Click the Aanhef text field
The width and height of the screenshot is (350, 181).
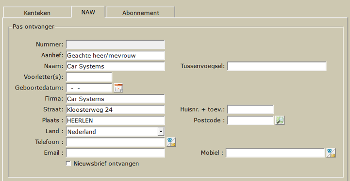(x=116, y=56)
